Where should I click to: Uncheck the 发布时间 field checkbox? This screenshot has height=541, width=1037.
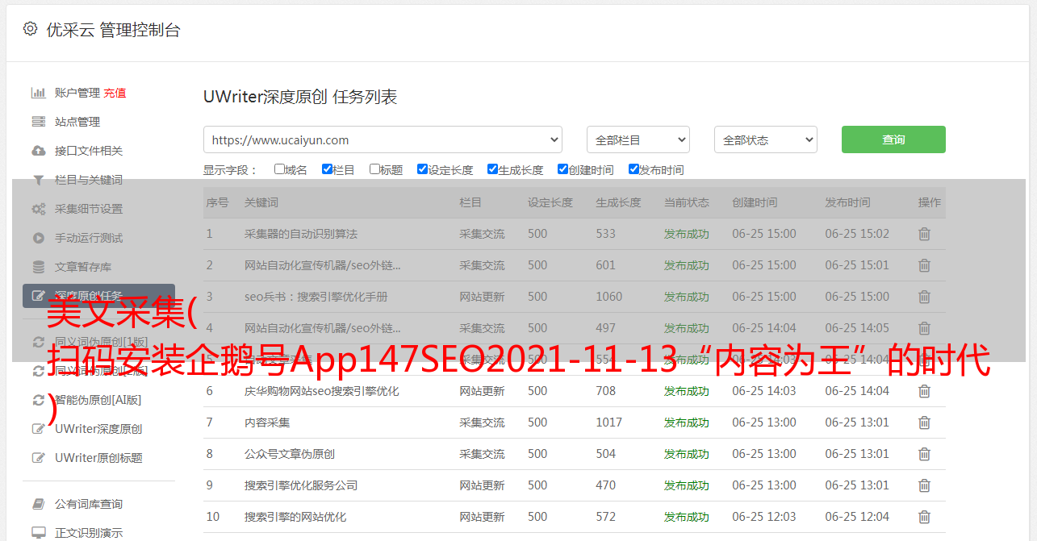[x=633, y=169]
